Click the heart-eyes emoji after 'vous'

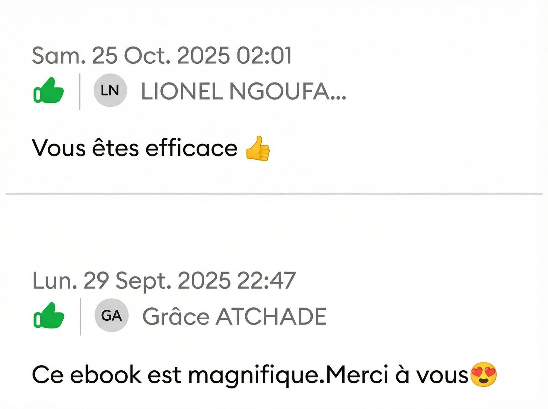(483, 375)
